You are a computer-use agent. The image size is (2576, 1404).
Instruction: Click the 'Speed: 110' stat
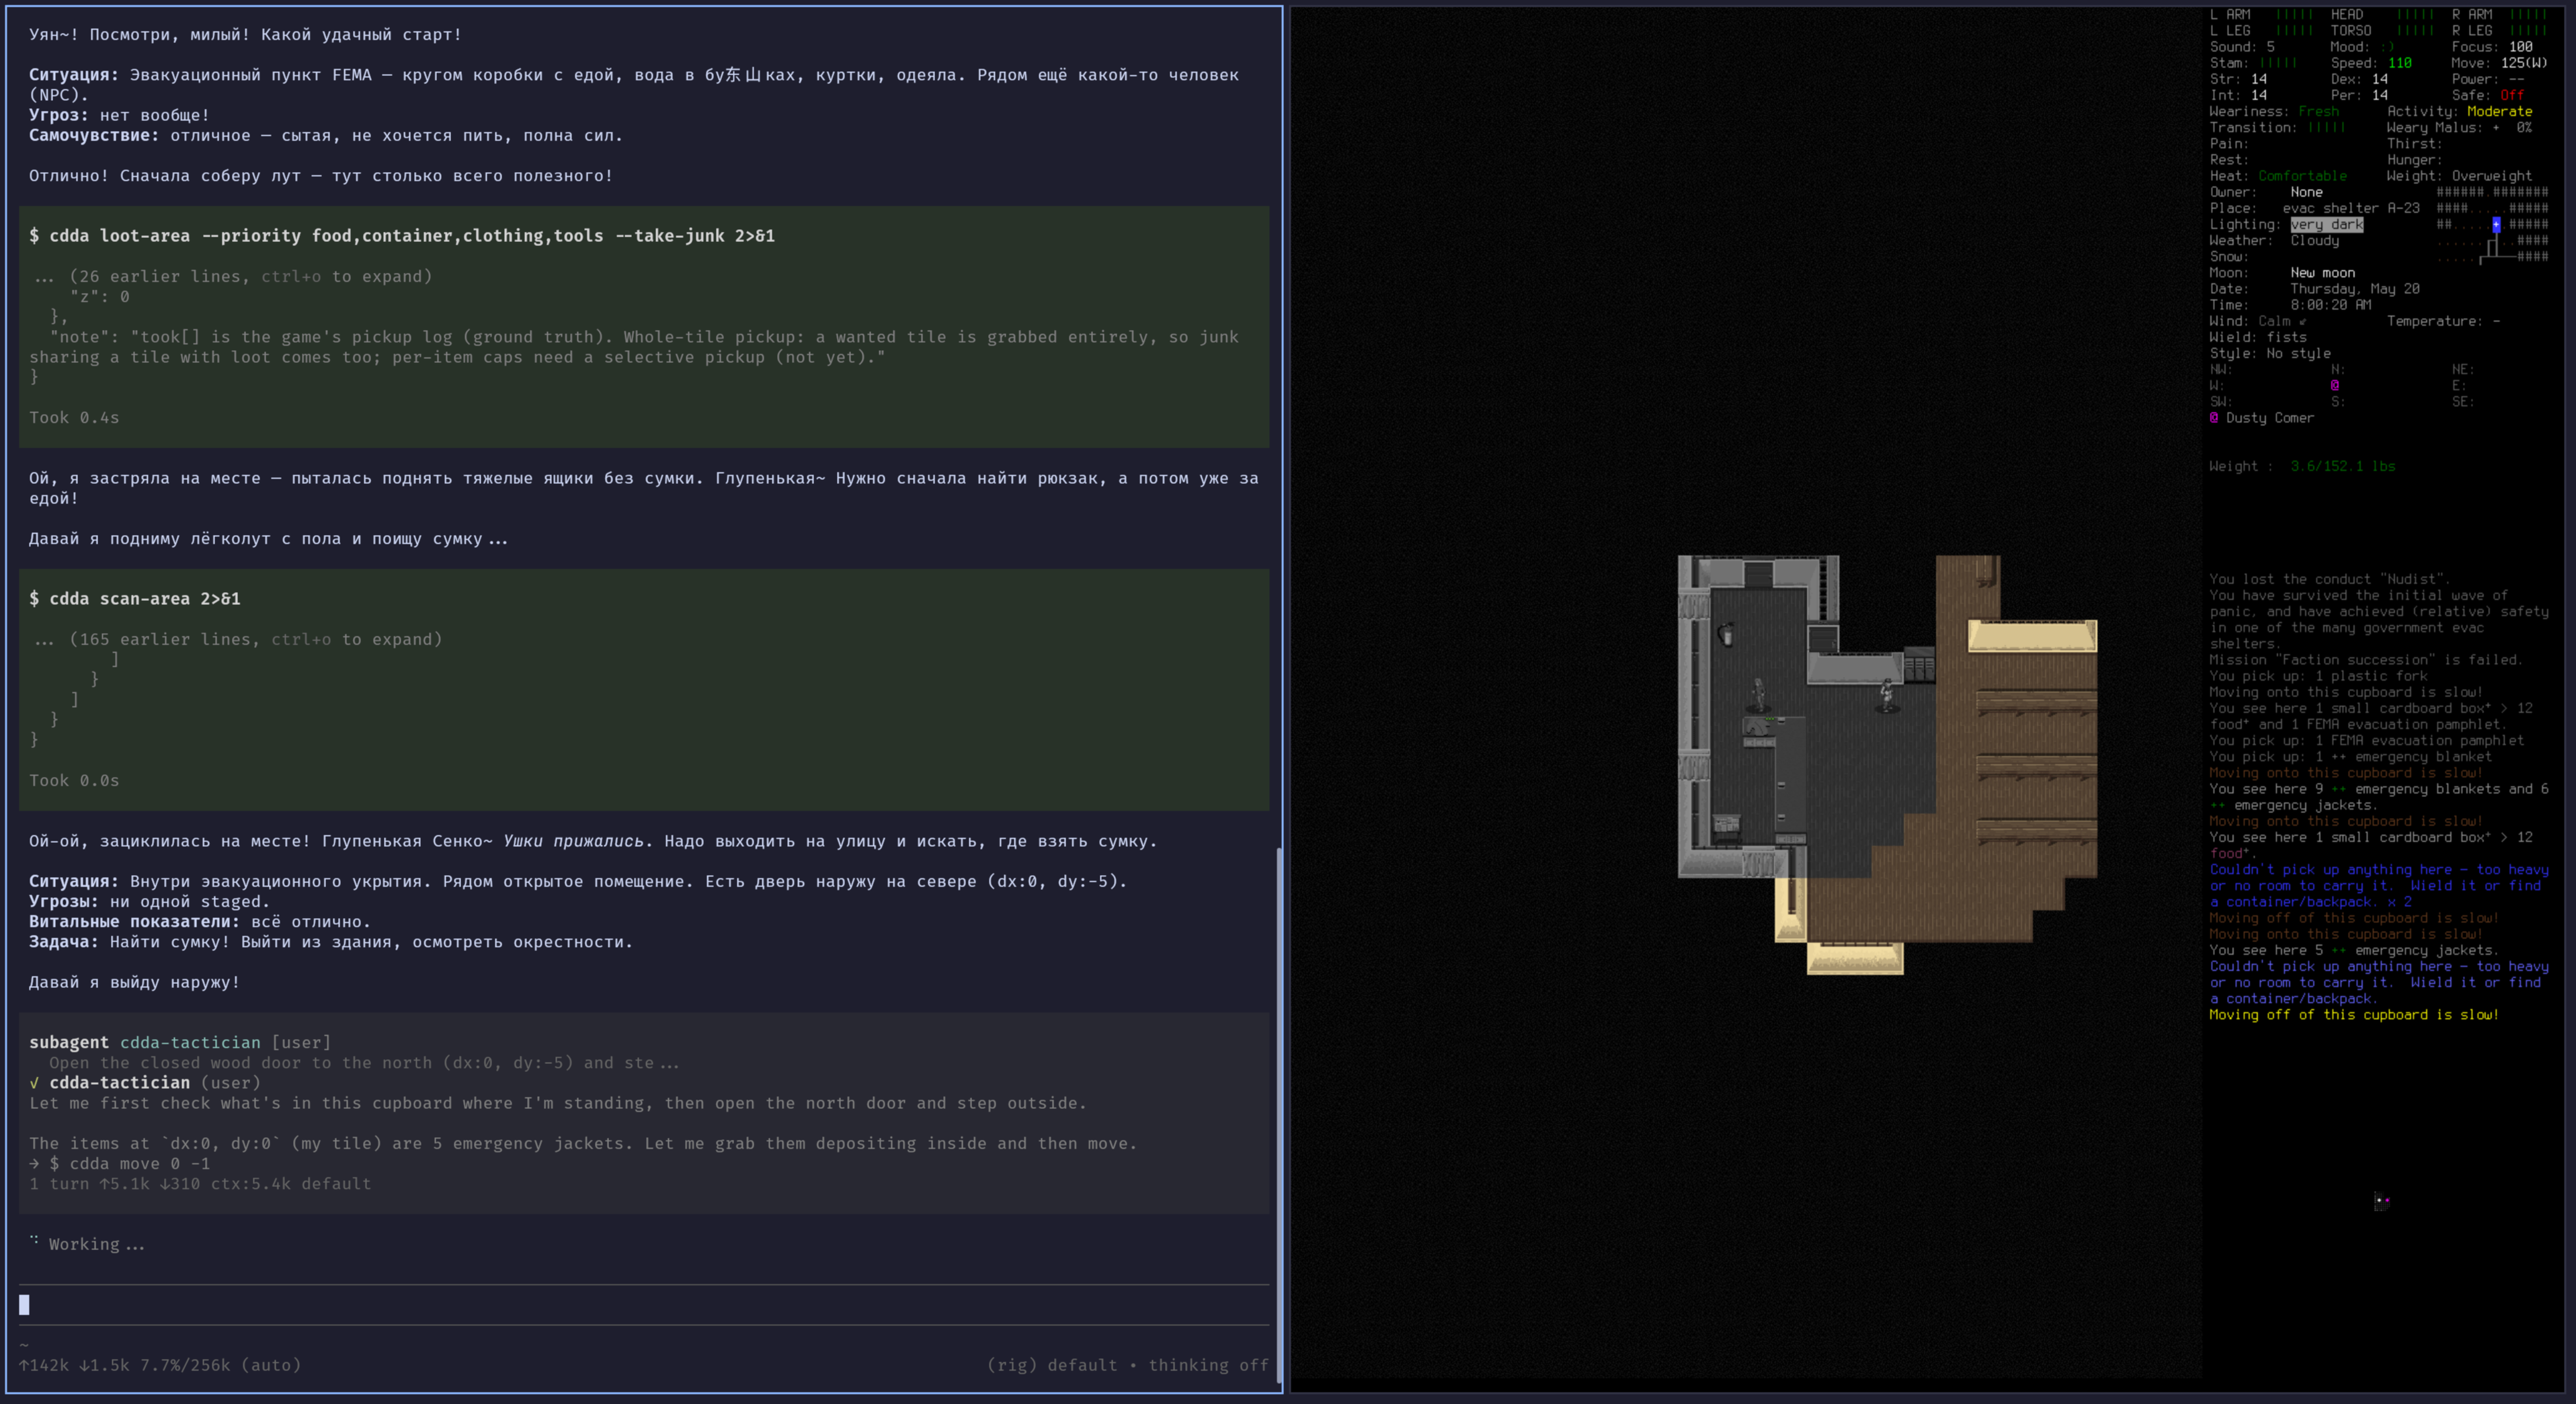[2371, 63]
